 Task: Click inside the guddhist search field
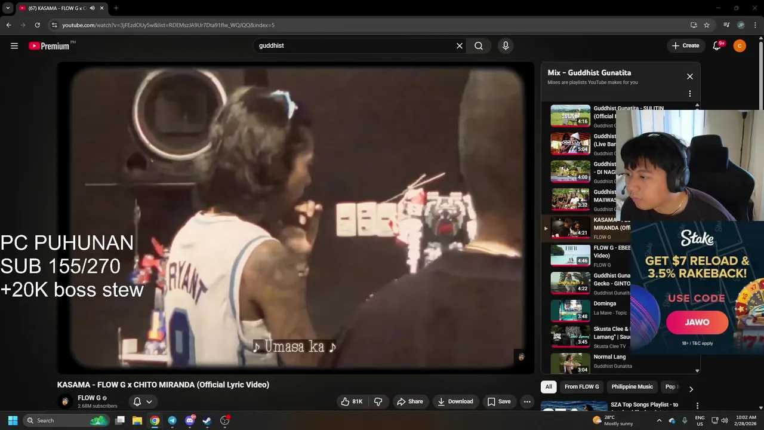pos(355,46)
